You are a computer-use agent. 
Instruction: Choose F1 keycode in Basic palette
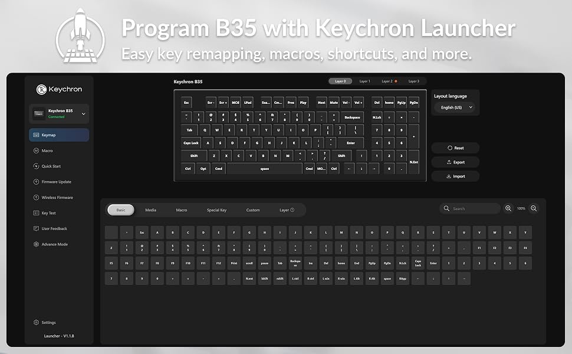[479, 248]
